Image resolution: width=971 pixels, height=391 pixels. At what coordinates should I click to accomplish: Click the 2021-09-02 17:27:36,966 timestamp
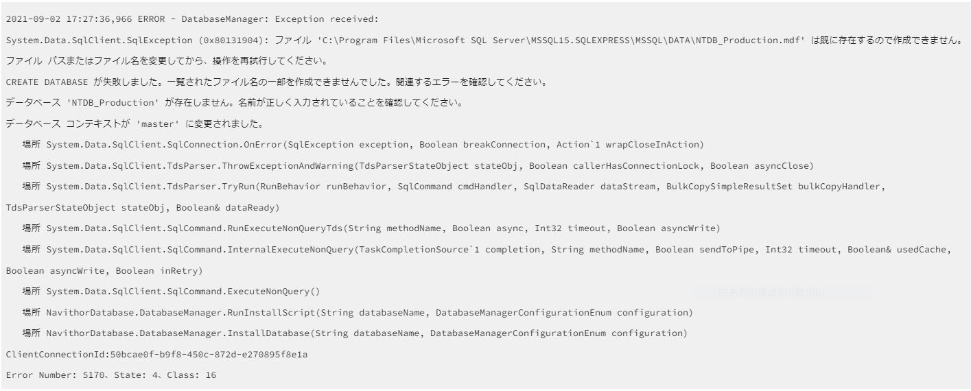pyautogui.click(x=65, y=19)
